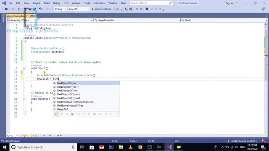
Task: Select the playerController.cs document tab
Action: tap(17, 16)
